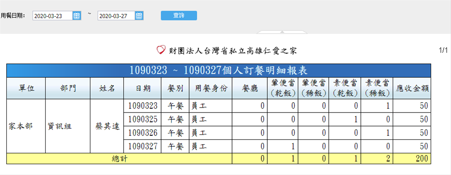Viewport: 451px width, 175px height.
Task: Click the date cell 1090326
Action: click(143, 133)
